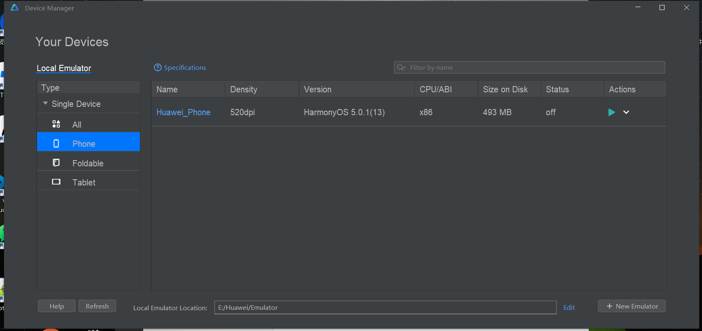Screen dimensions: 702x331
Task: Click the Phone type icon
Action: [x=56, y=143]
